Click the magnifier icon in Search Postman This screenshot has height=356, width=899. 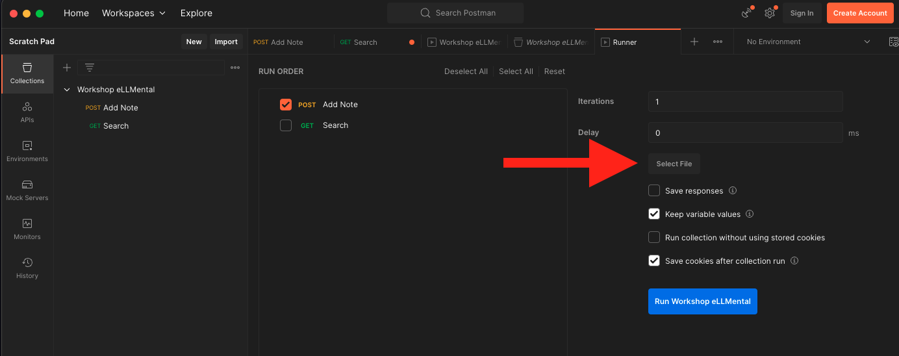(425, 13)
